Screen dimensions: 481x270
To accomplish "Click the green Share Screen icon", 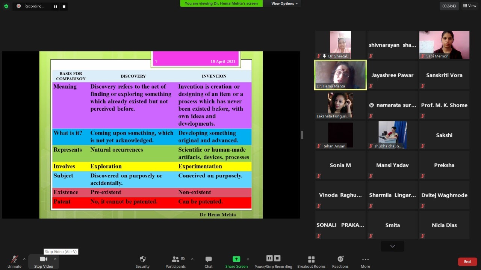I will tap(236, 259).
